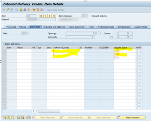151x121 pixels.
Task: Select first batch row using row selector
Action: [x=5, y=51]
